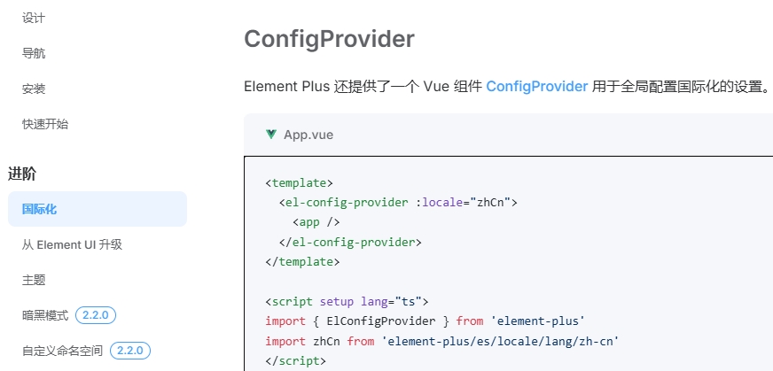Viewport: 773px width, 371px height.
Task: Click the 'element-plus/es/locale/lang/zh-cn' import string
Action: (x=500, y=341)
